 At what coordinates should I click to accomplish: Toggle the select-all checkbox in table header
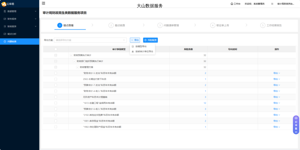click(55, 49)
